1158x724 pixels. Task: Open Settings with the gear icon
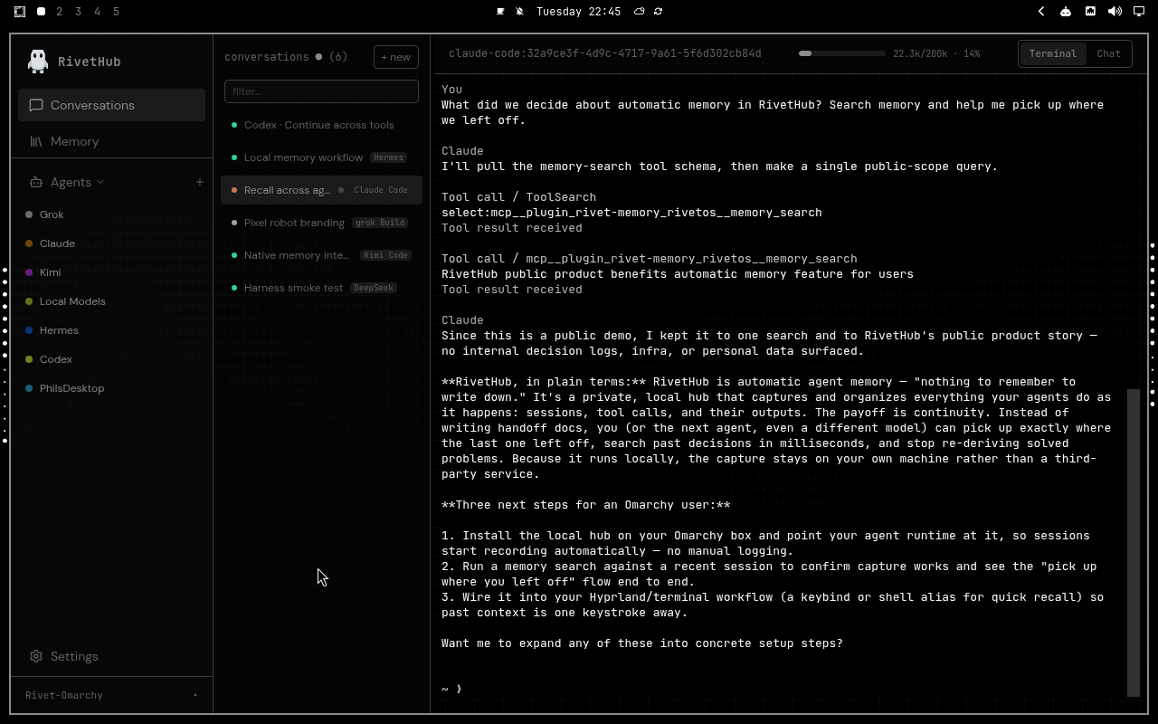tap(36, 656)
